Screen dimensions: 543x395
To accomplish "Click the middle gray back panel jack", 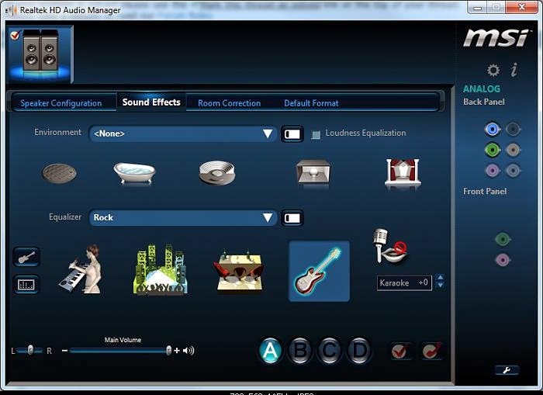I will 513,150.
